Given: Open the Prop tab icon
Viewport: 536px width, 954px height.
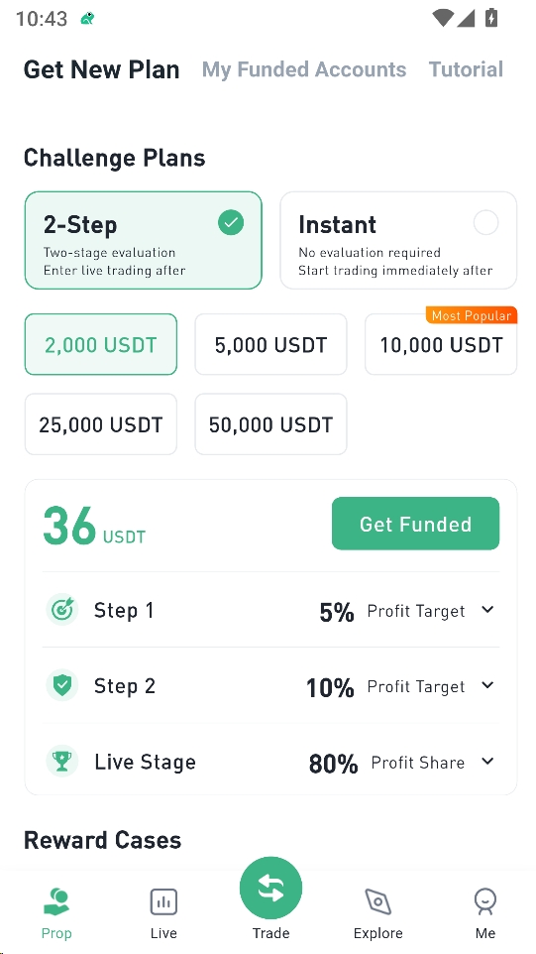Looking at the screenshot, I should pos(56,901).
